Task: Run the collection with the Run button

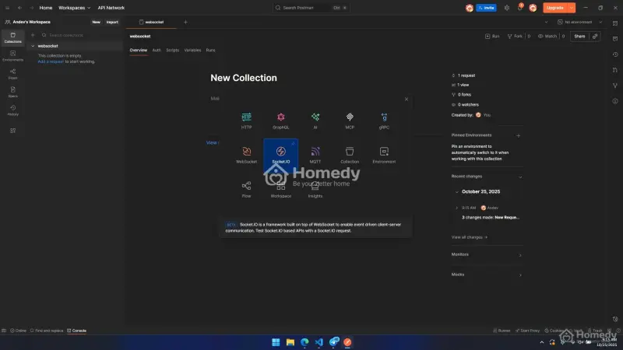Action: (492, 36)
